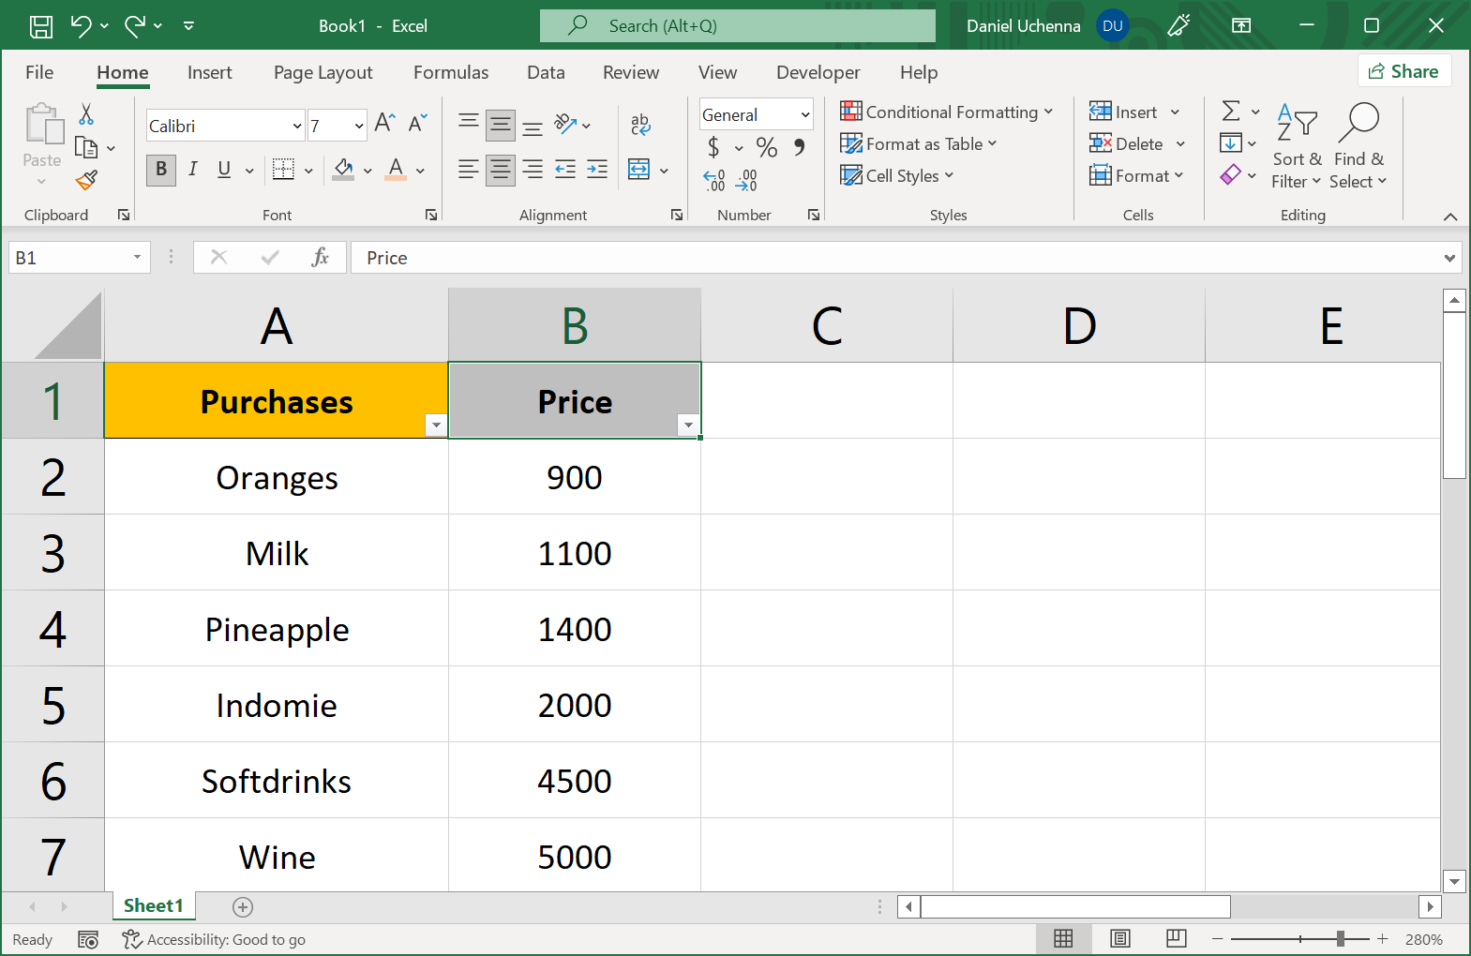Click the Wrap Text icon
Image resolution: width=1471 pixels, height=956 pixels.
pyautogui.click(x=640, y=124)
